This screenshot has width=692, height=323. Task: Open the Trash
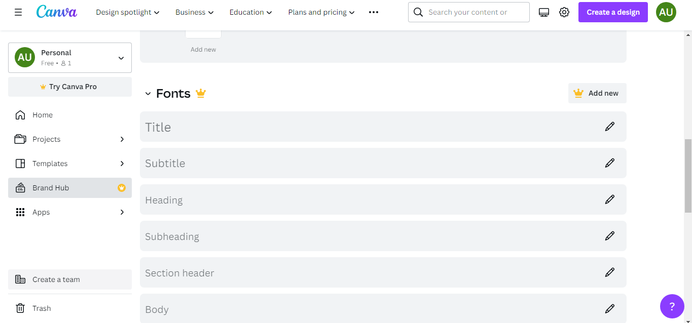tap(41, 308)
